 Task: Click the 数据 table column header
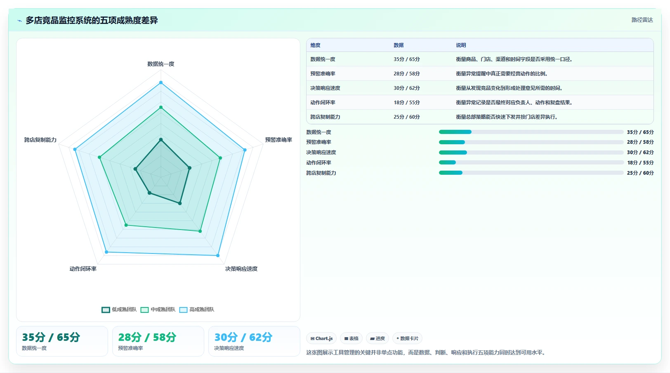tap(399, 45)
